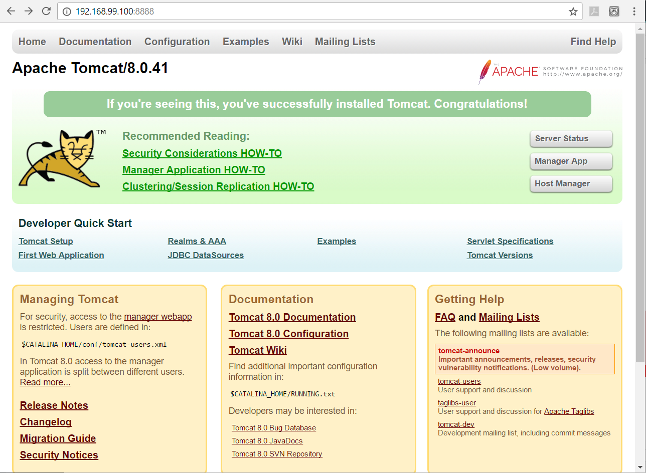The image size is (646, 473).
Task: Open the JDBC DataSources link
Action: click(x=206, y=255)
